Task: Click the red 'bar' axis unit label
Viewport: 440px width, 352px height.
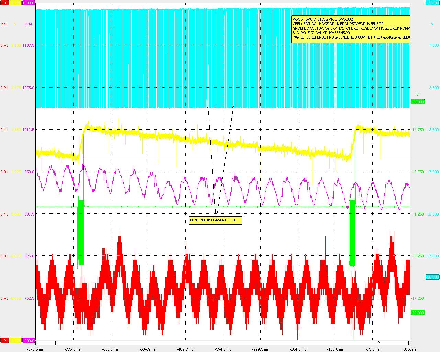Action: [x=4, y=24]
